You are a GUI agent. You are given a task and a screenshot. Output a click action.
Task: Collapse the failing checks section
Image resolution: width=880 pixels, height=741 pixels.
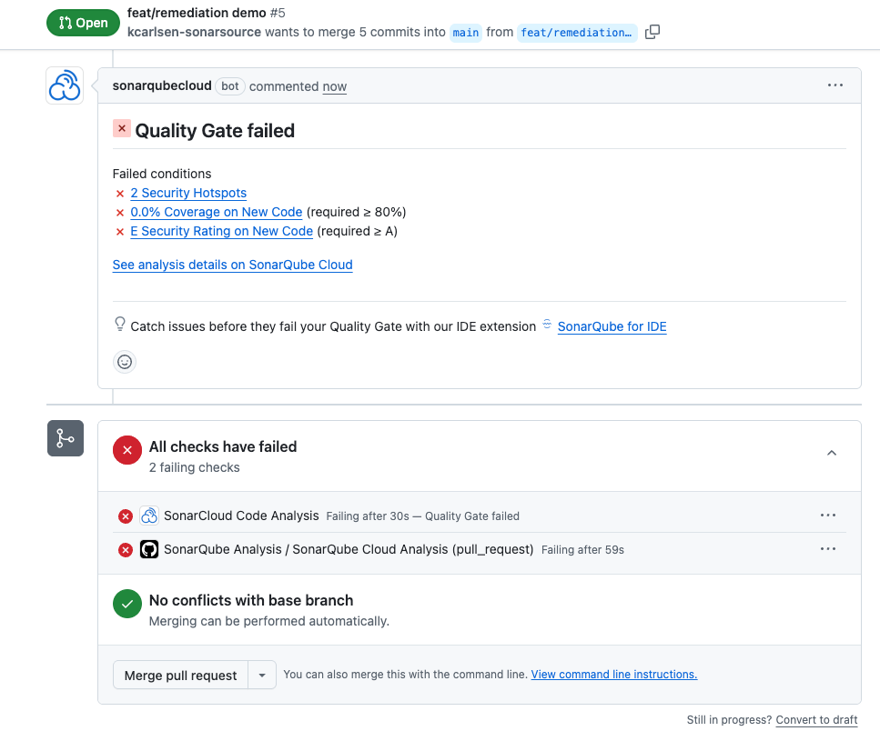coord(831,453)
